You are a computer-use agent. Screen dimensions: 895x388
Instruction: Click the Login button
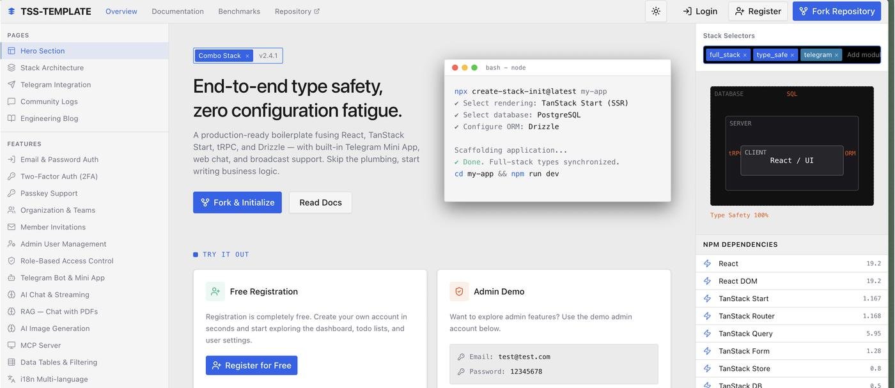coord(700,12)
